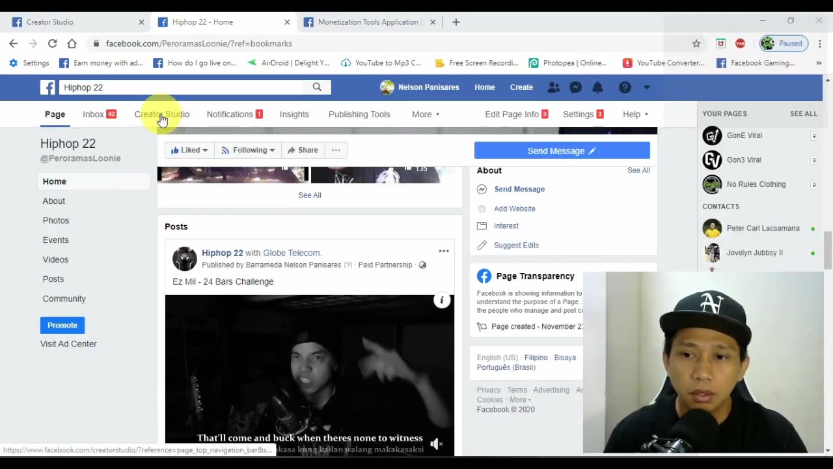Screen dimensions: 833x469
Task: Click Hiphop 22 post author avatar
Action: 185,259
